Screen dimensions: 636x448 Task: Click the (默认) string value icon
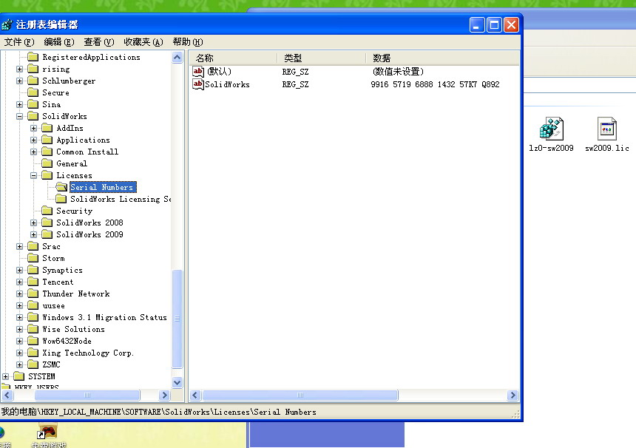pyautogui.click(x=198, y=72)
